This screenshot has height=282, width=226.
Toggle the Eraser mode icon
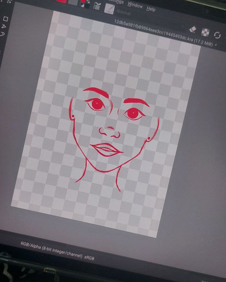193,29
